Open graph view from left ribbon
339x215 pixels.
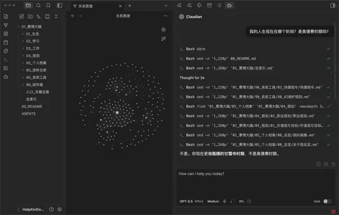click(x=6, y=25)
